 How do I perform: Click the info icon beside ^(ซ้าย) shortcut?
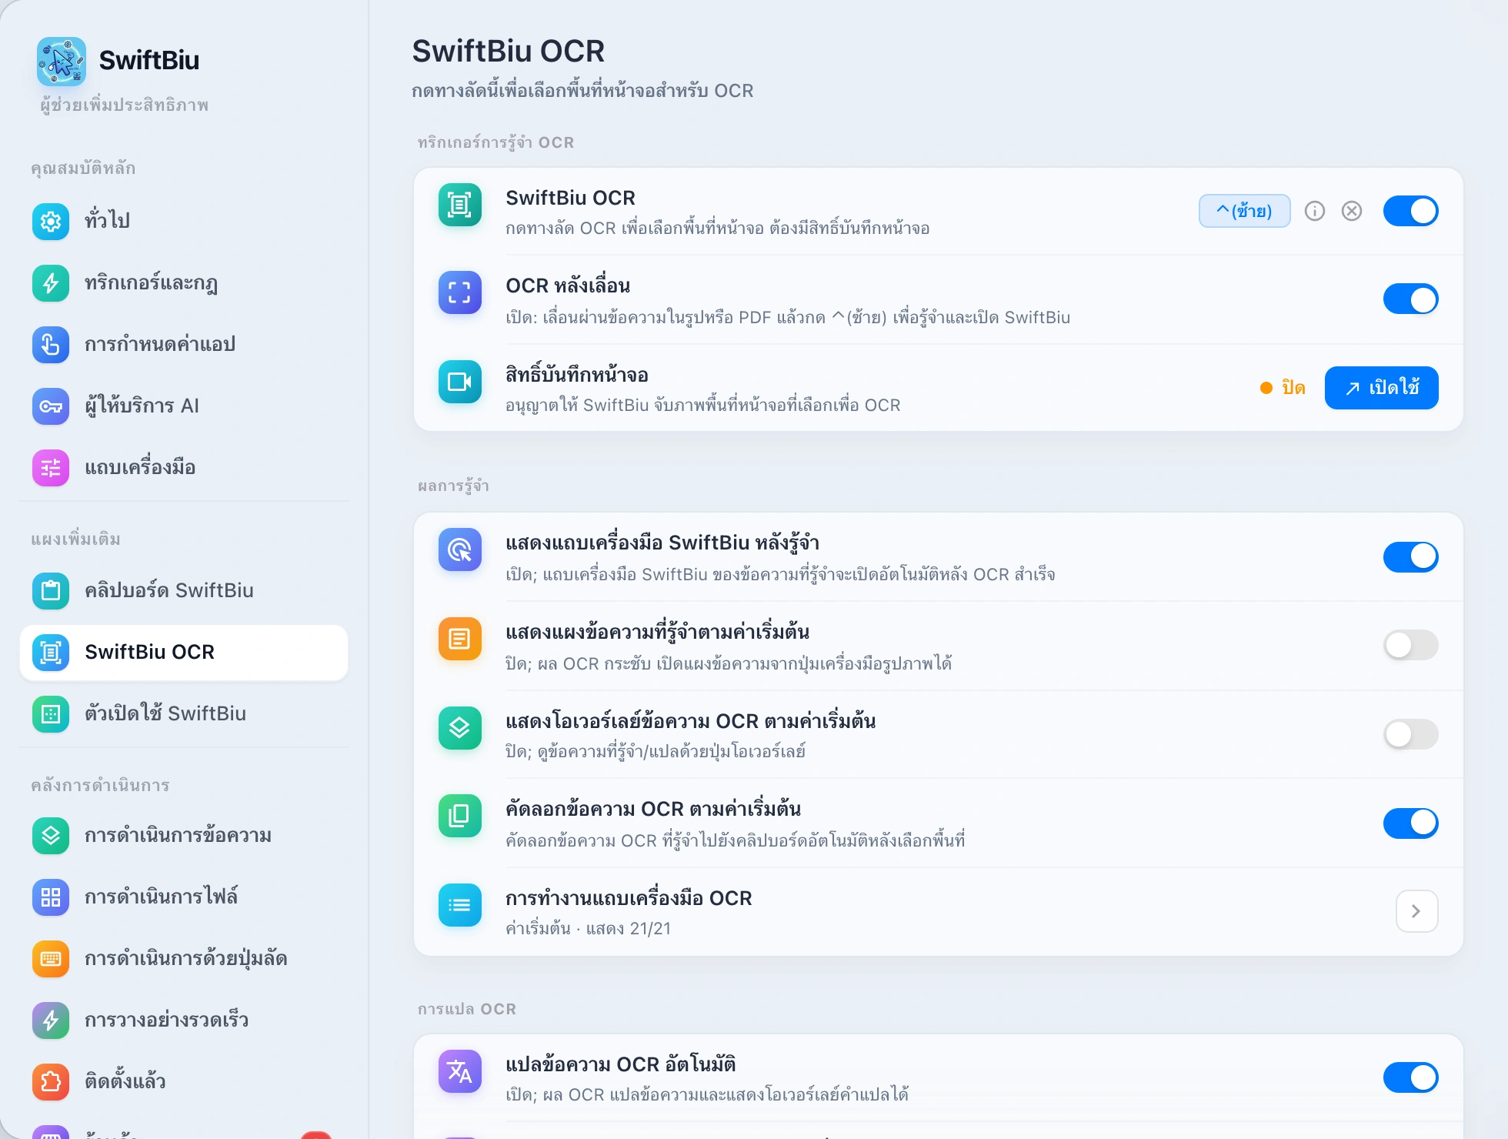pos(1315,211)
